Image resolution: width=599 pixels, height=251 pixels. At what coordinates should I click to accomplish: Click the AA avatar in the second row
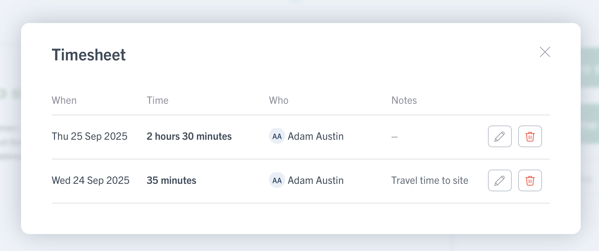coord(277,180)
